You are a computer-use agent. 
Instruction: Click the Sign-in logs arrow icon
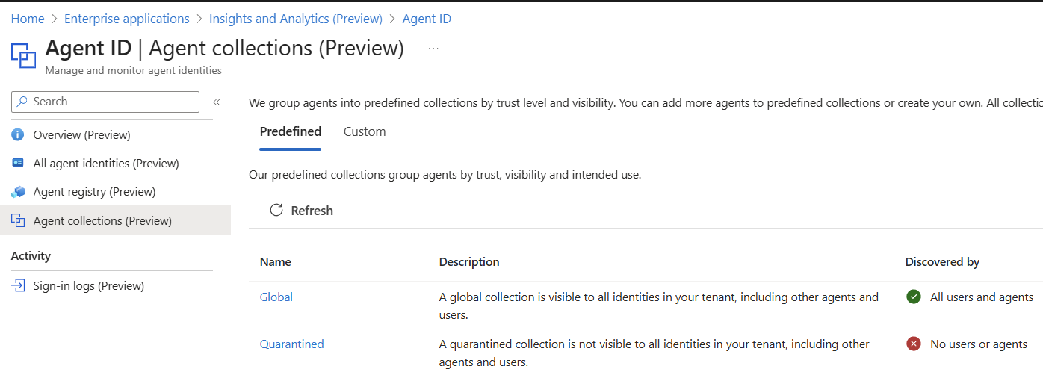click(x=19, y=285)
